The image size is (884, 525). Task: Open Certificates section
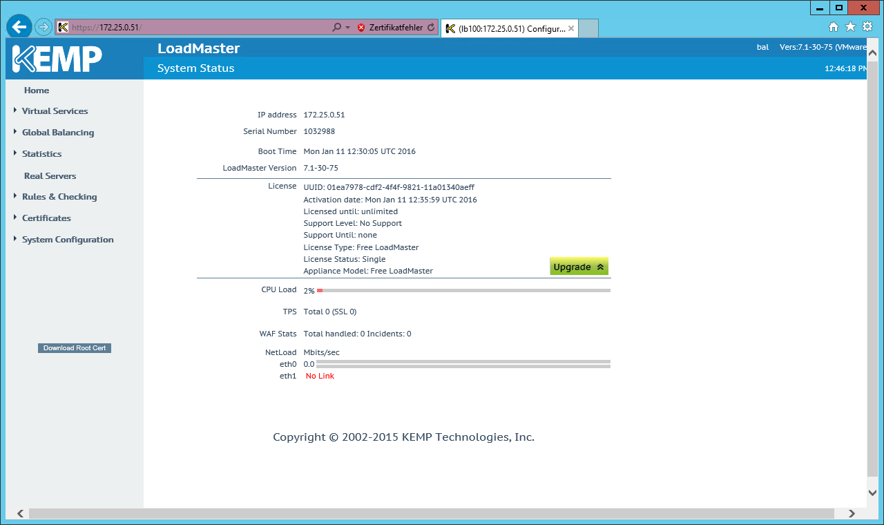click(x=46, y=218)
